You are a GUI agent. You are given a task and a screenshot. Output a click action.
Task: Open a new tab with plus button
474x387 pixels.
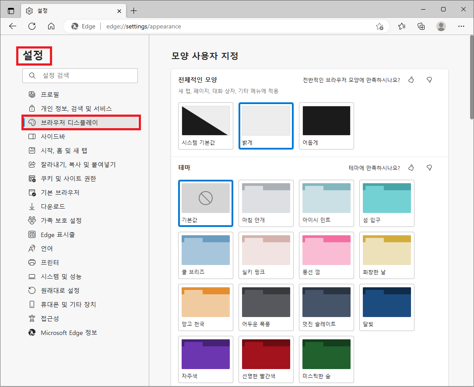coord(133,11)
